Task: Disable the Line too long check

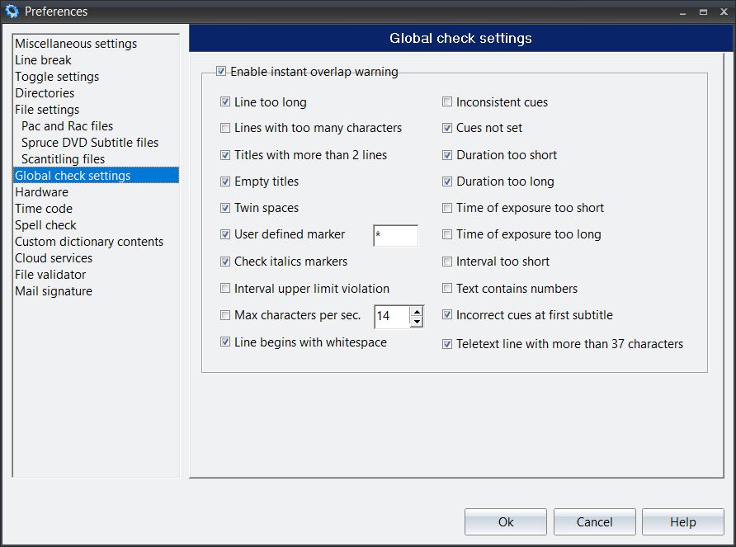Action: point(225,101)
